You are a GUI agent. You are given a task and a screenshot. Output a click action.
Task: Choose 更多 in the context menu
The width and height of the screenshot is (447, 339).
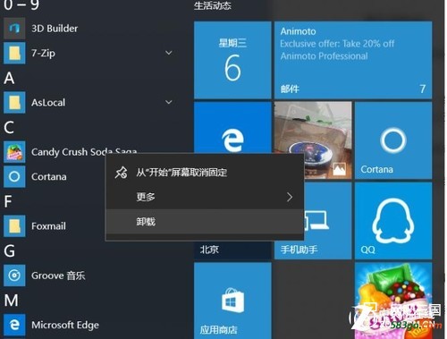pos(205,197)
